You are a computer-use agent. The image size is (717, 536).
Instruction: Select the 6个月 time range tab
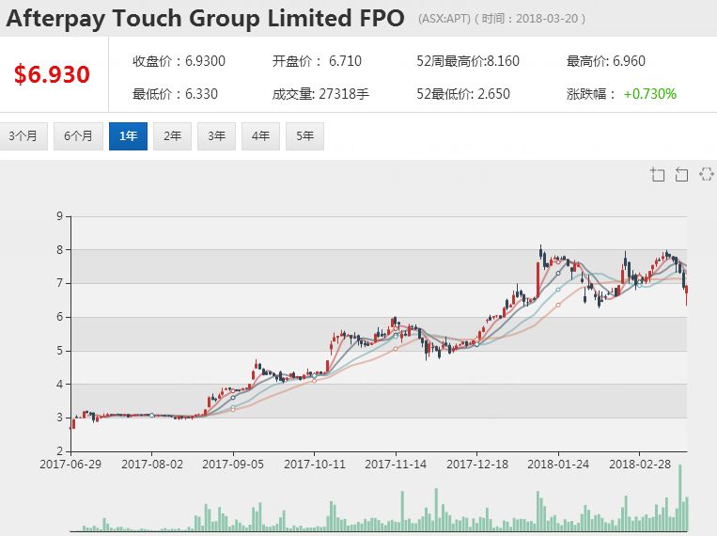[x=78, y=136]
